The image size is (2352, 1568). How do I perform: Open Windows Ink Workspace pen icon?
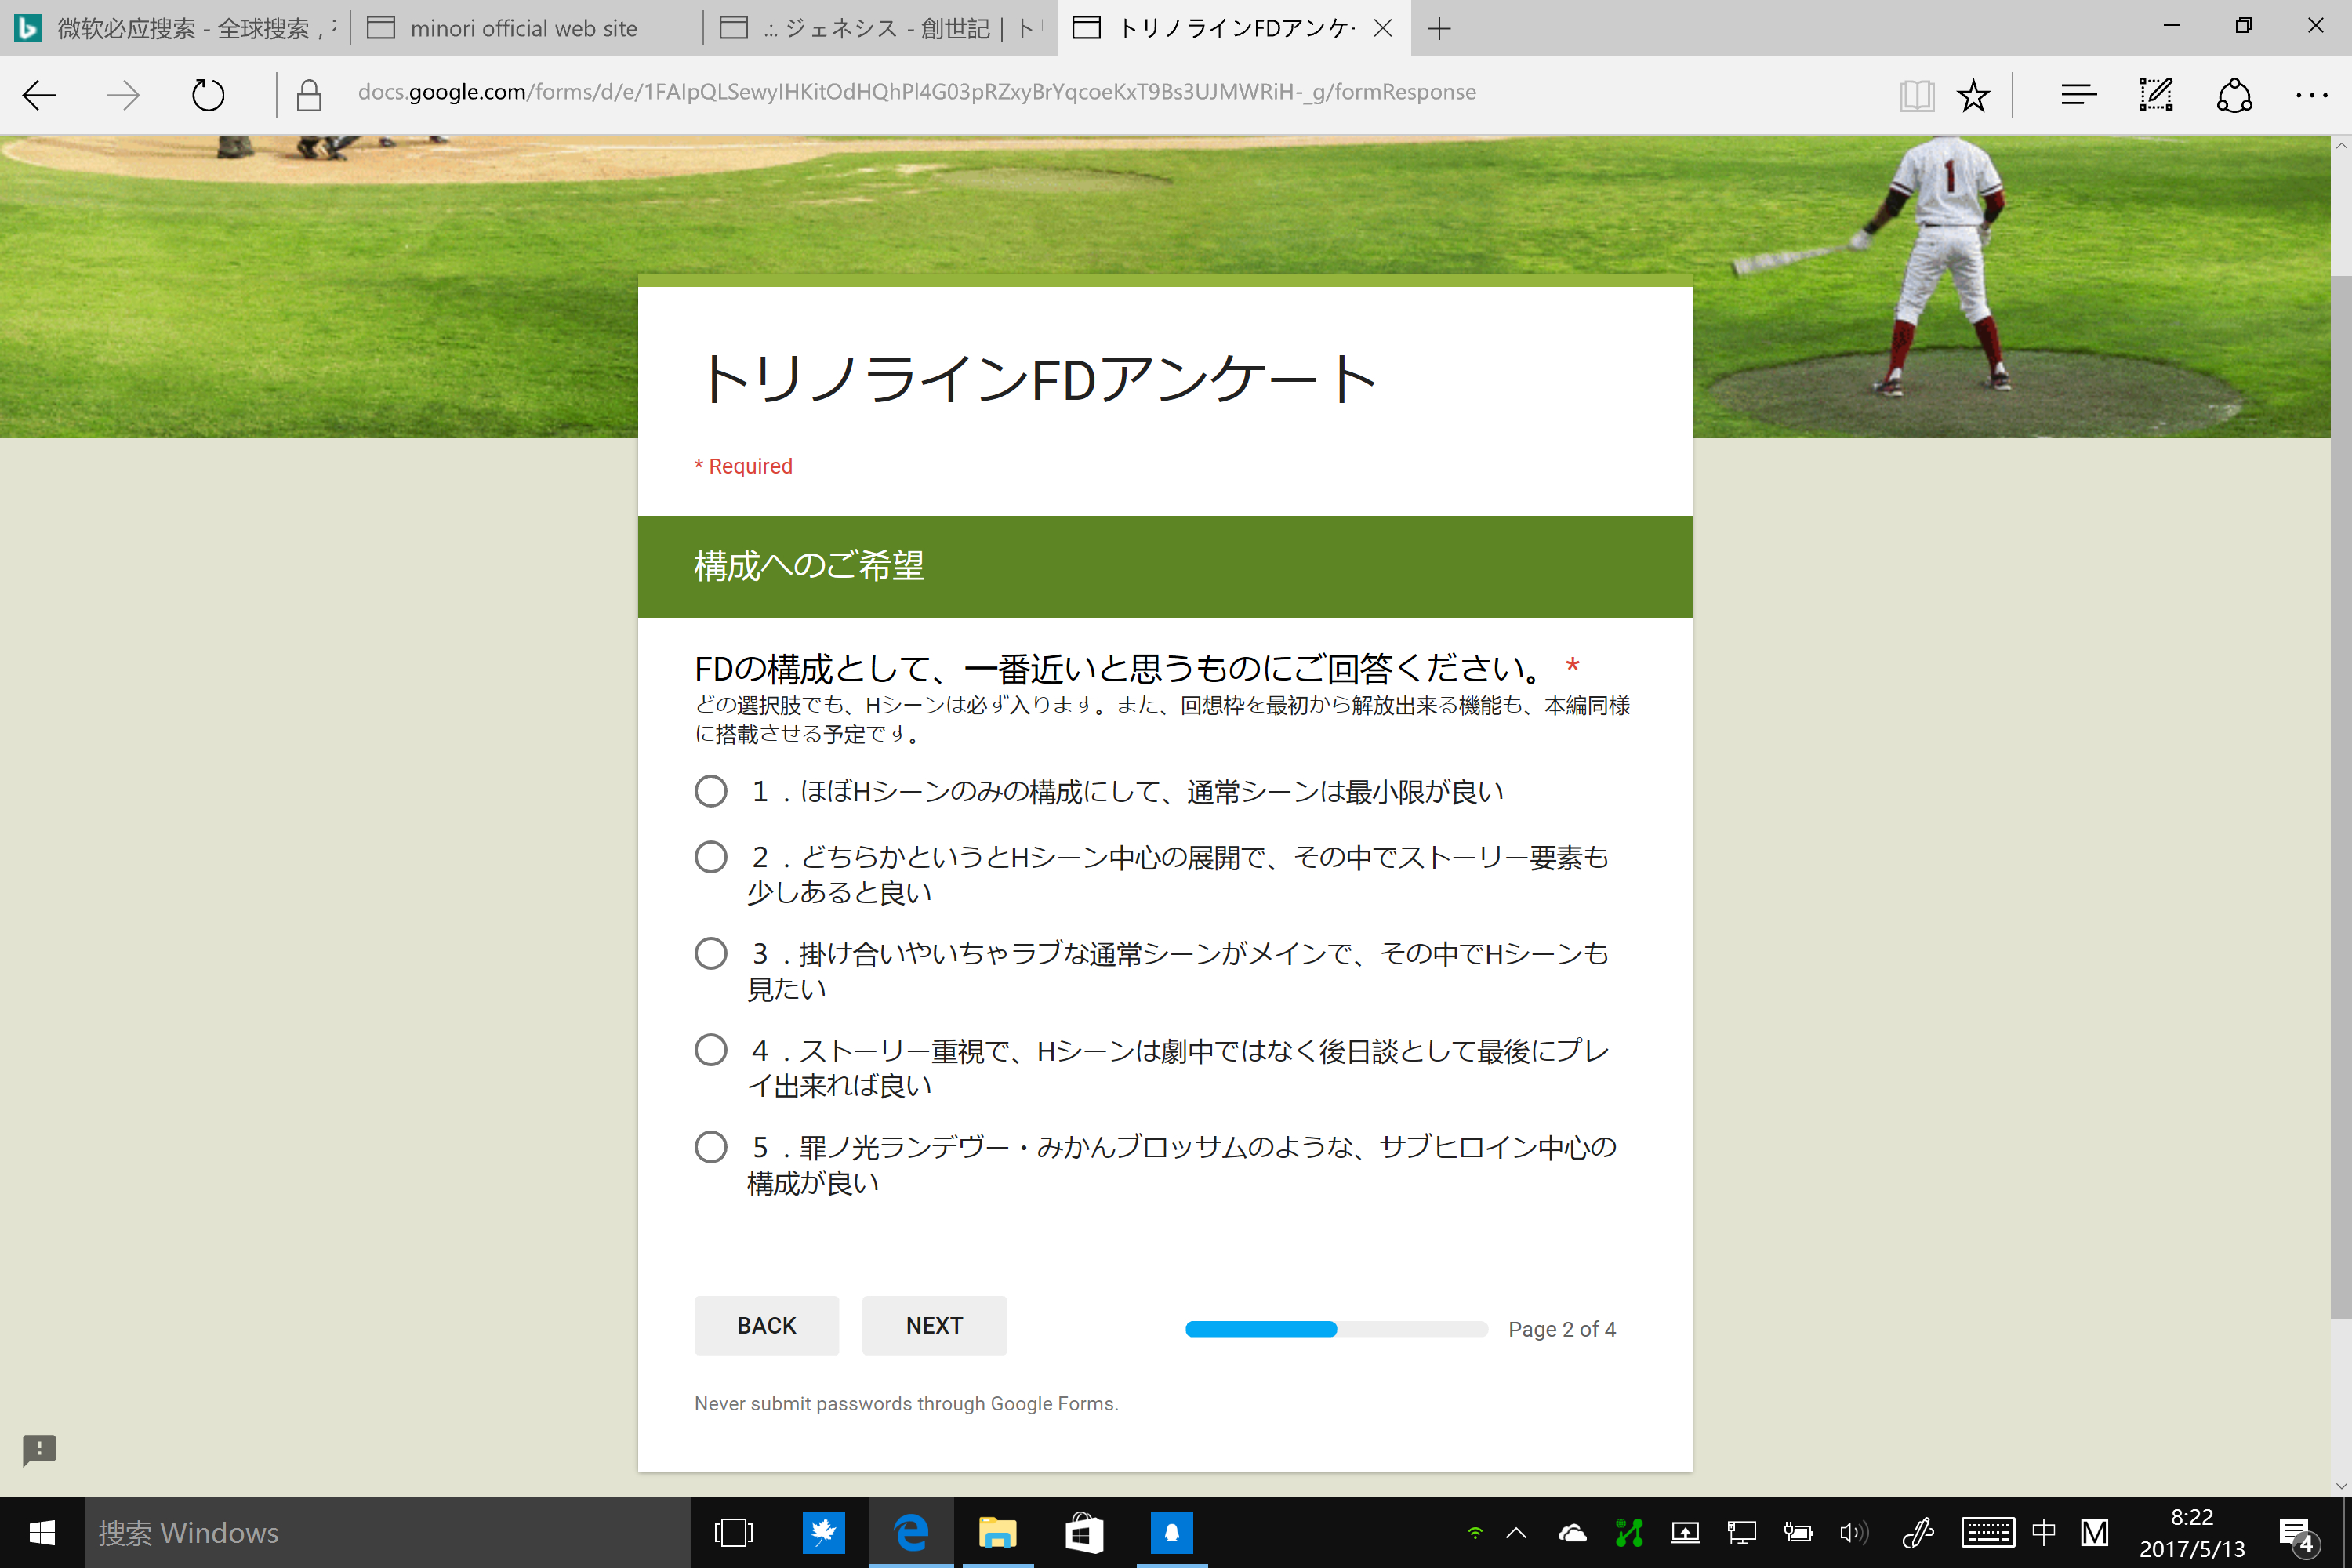(x=1918, y=1532)
